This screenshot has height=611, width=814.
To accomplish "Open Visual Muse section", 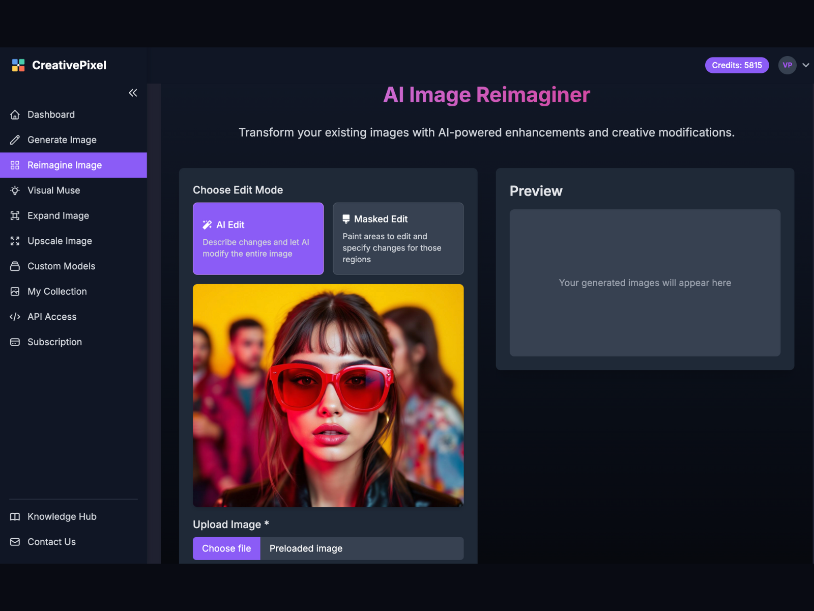I will 73,190.
